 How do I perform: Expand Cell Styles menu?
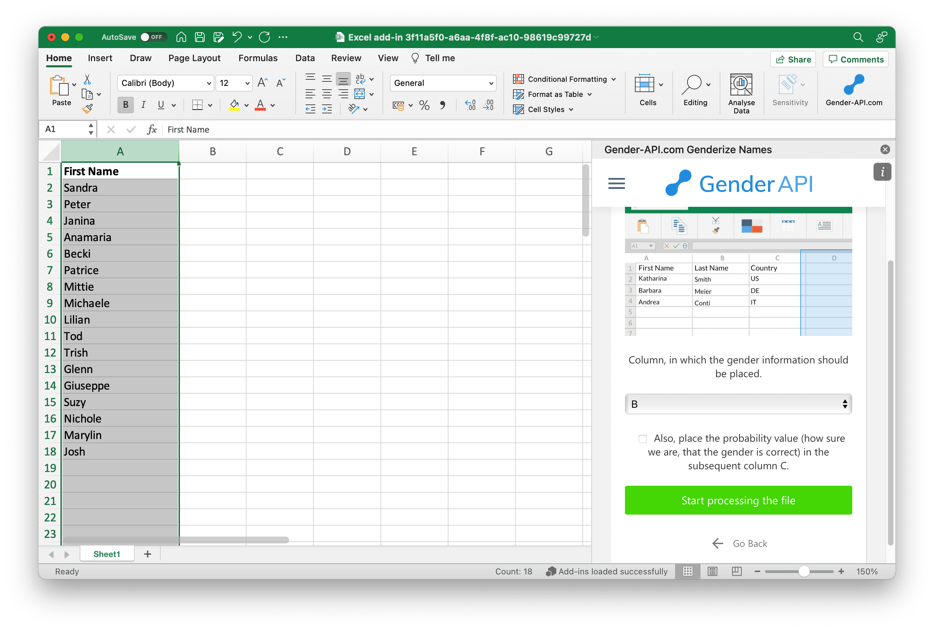coord(543,109)
